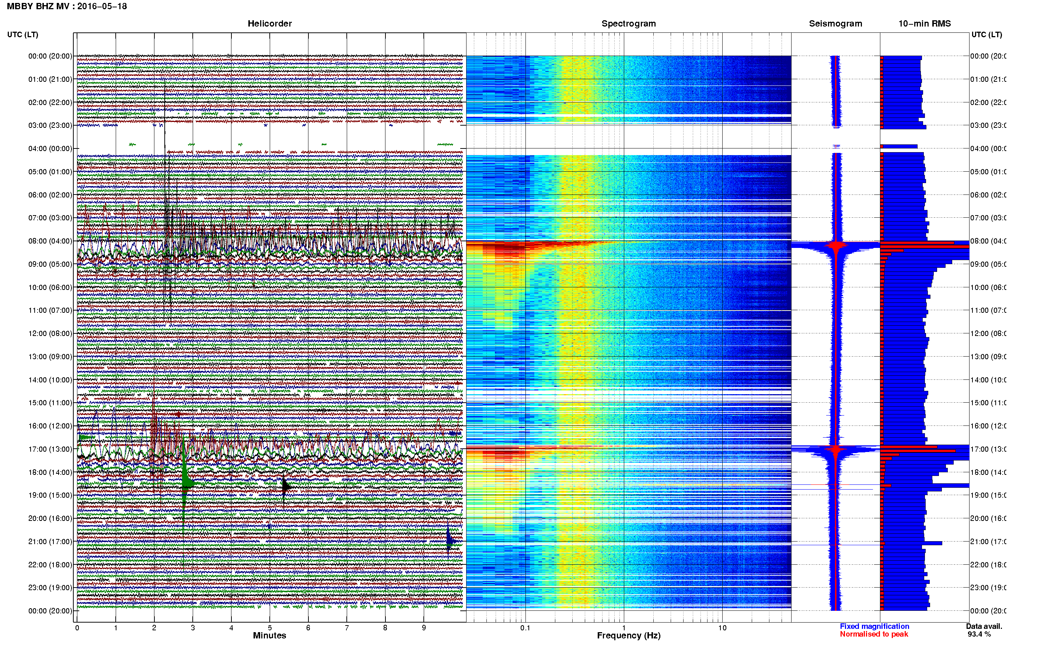Screen dimensions: 1048x655
Task: Click the 21:00 (17:00) left time label
Action: click(50, 542)
